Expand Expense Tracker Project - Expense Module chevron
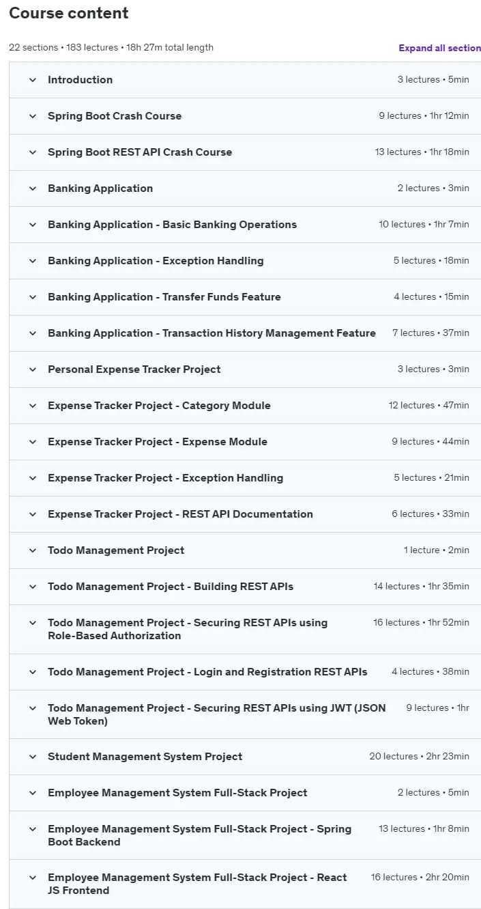Image resolution: width=481 pixels, height=909 pixels. pyautogui.click(x=32, y=442)
